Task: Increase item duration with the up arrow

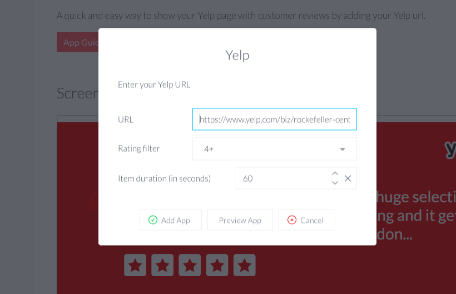Action: [335, 173]
